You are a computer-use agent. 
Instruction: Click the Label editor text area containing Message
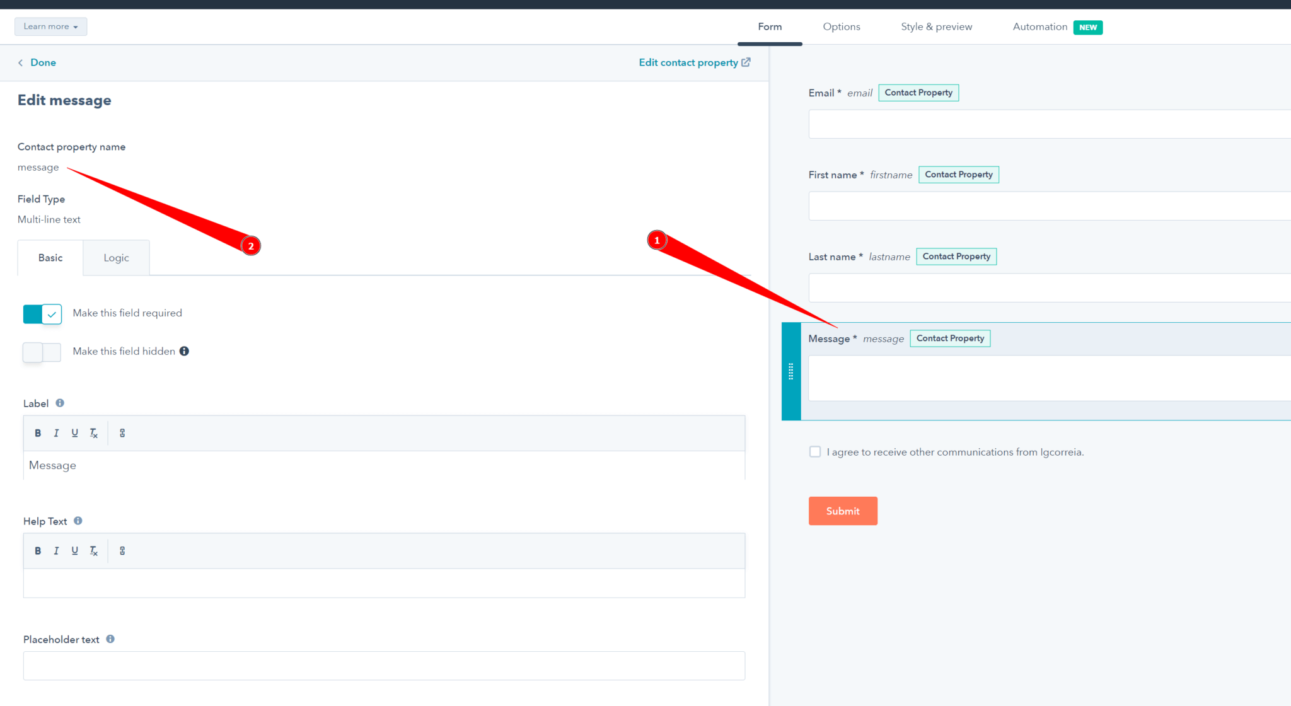(384, 466)
